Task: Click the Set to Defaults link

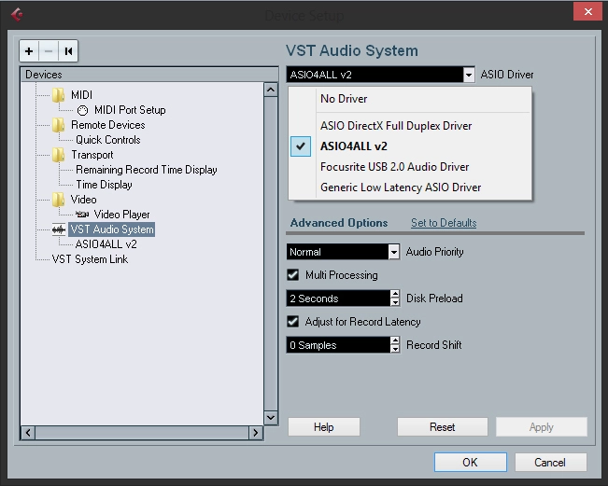Action: click(x=444, y=223)
